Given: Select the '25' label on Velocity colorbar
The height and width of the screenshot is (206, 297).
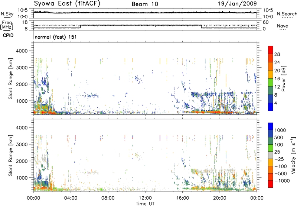Looking at the screenshot, I should [x=277, y=152].
